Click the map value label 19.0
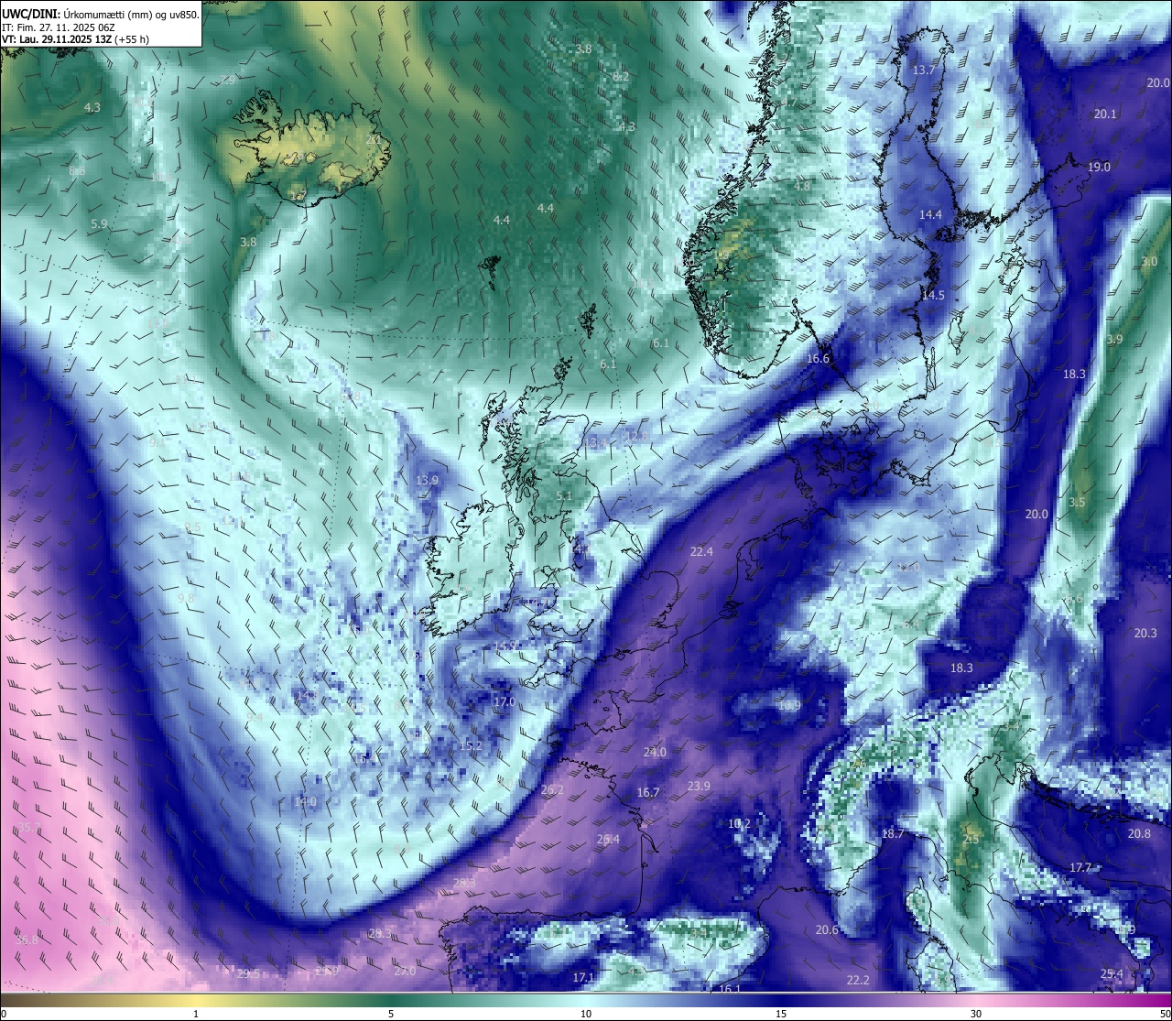 tap(1099, 167)
